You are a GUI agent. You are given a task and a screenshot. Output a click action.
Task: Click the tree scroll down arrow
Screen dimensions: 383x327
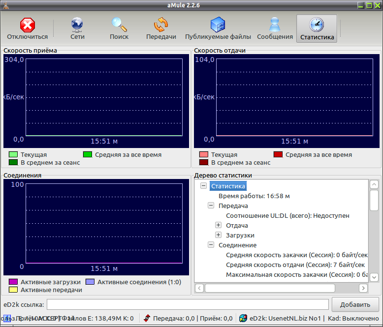coord(374,277)
